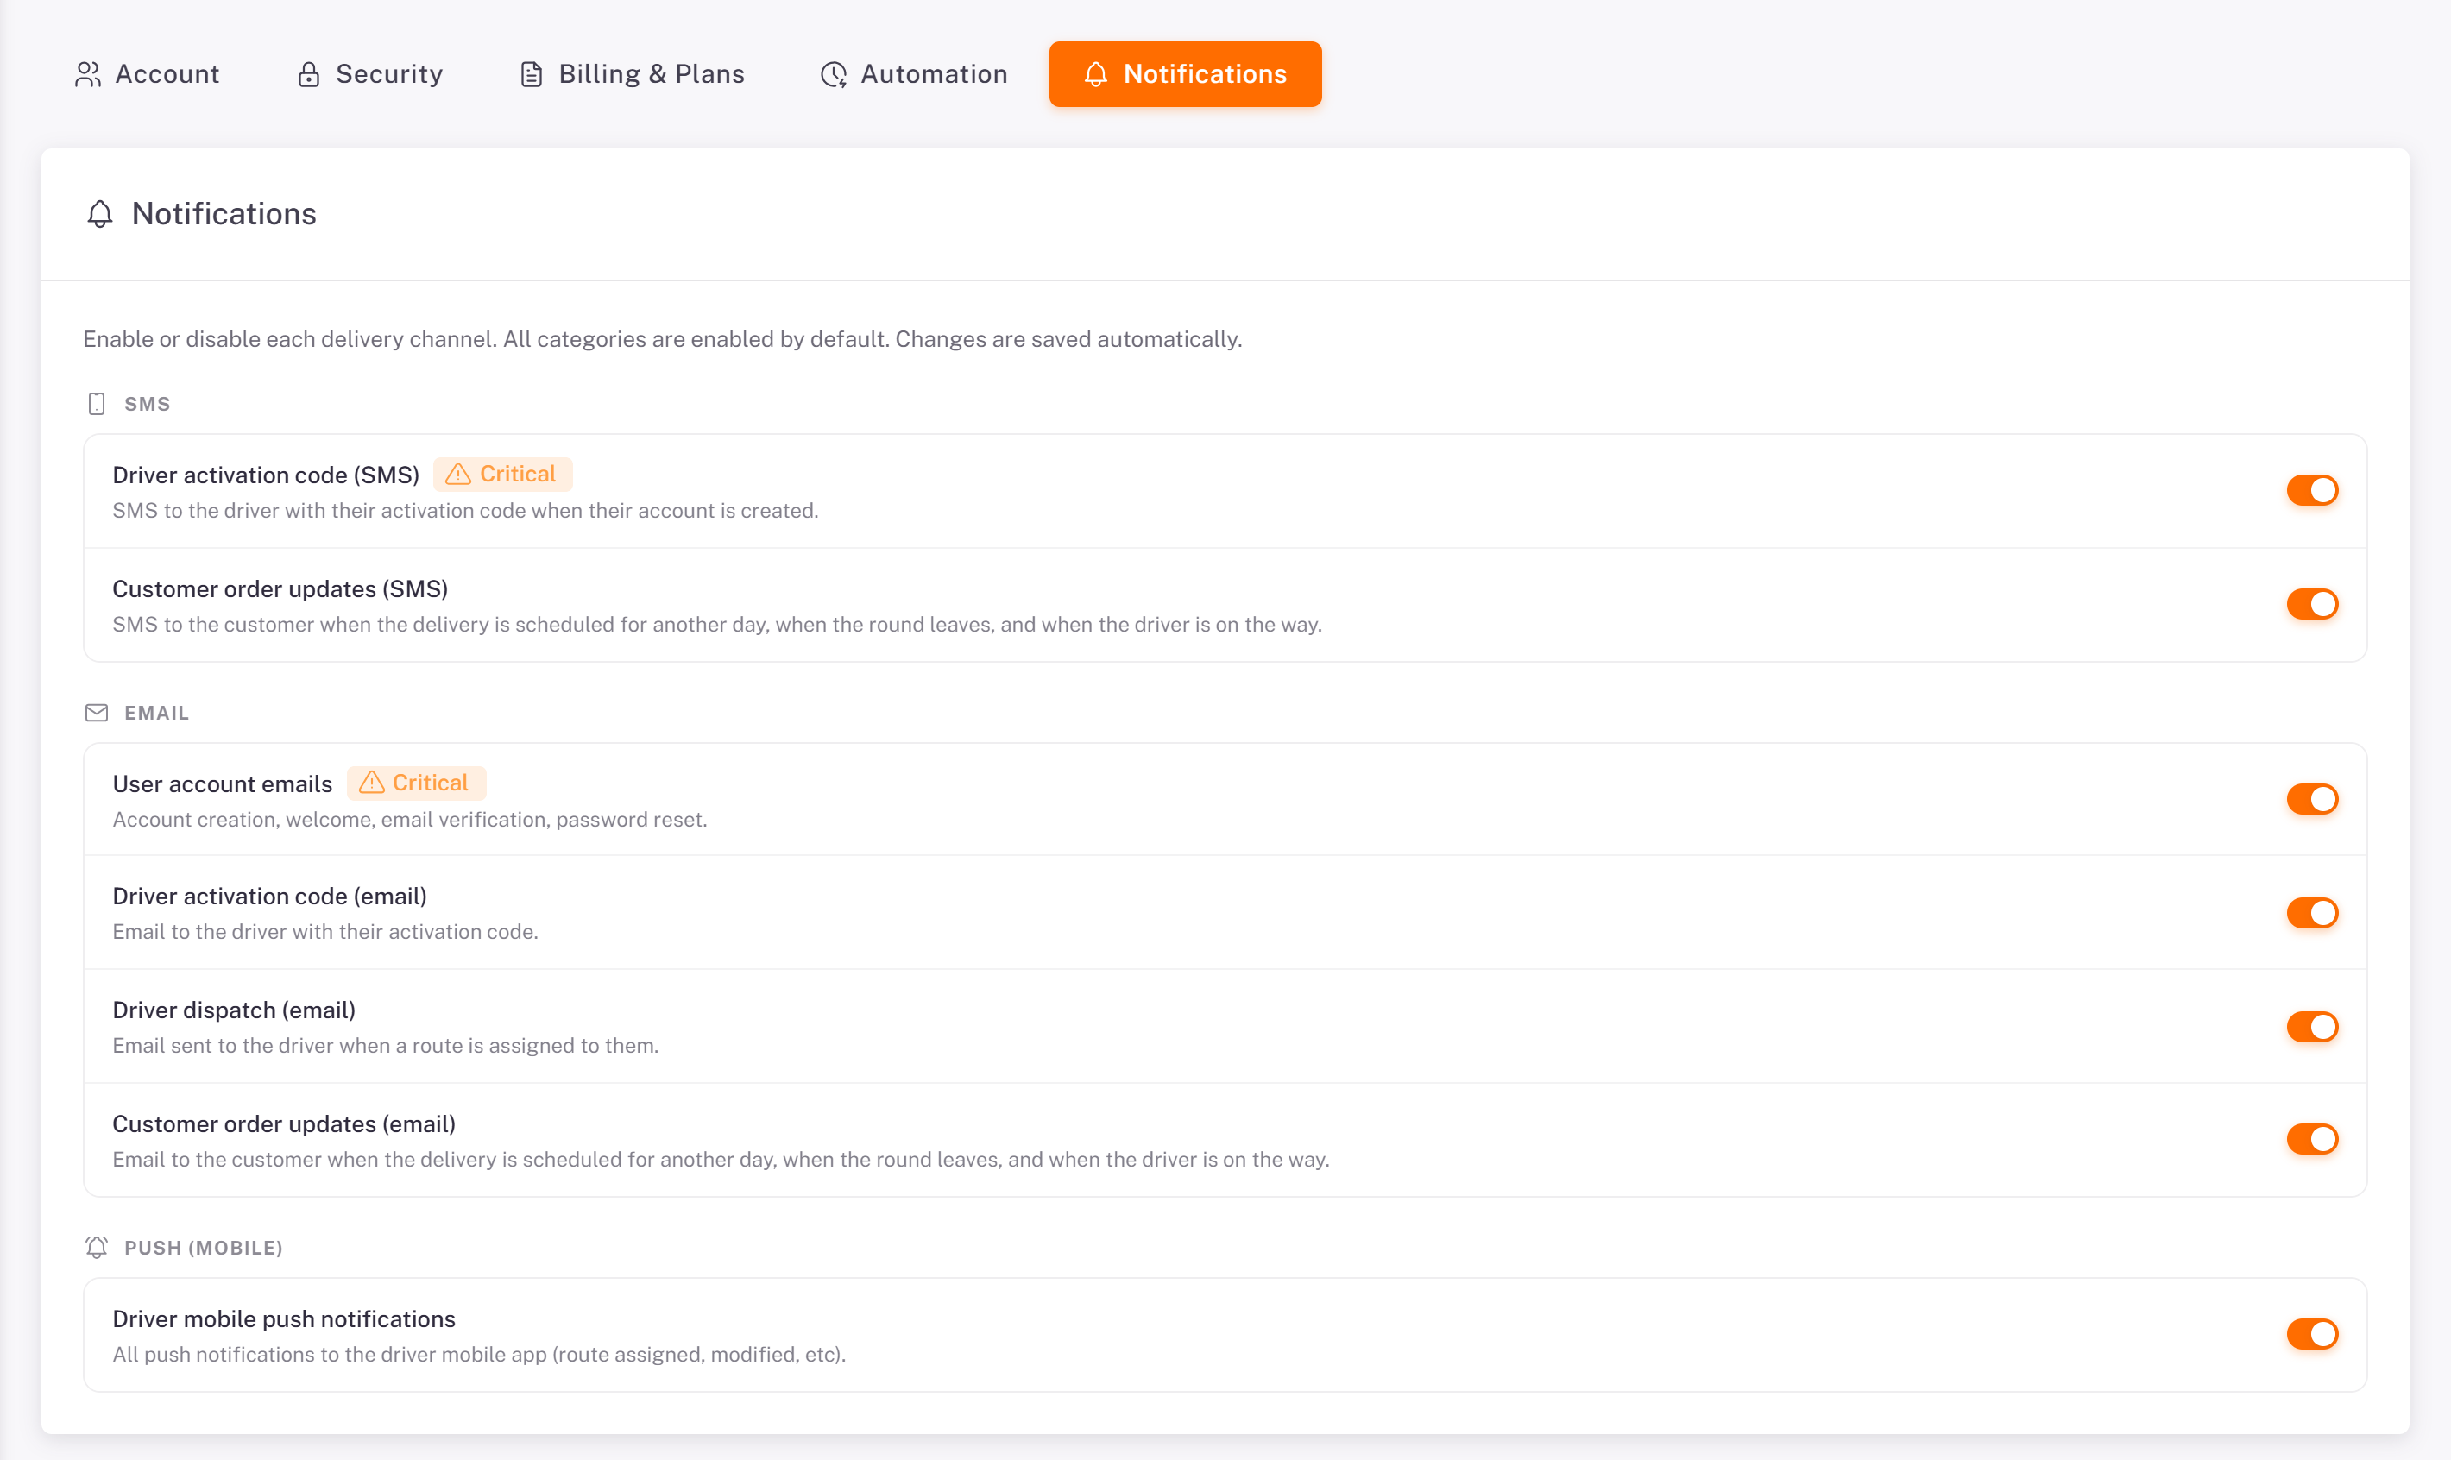
Task: Click Critical badge text on User account emails
Action: click(430, 783)
